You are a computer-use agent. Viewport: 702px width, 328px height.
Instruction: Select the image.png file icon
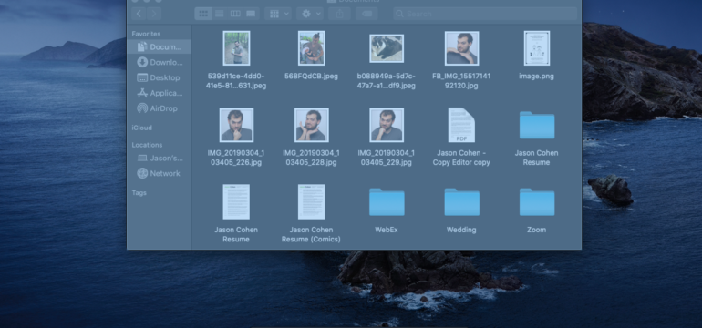[537, 48]
